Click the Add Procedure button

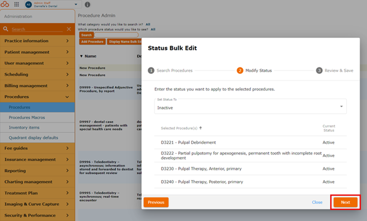point(92,41)
